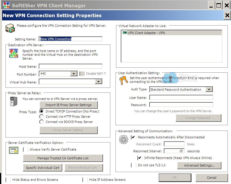Close the SoftEther VPN Client Manager window
This screenshot has width=231, height=184.
tap(227, 6)
